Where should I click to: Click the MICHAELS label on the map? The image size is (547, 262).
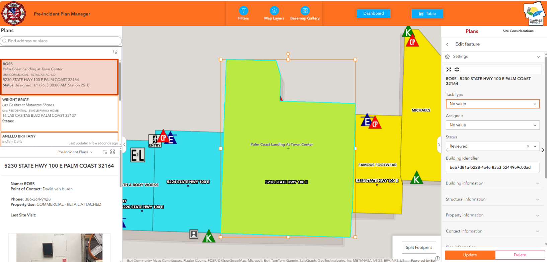[x=421, y=110]
